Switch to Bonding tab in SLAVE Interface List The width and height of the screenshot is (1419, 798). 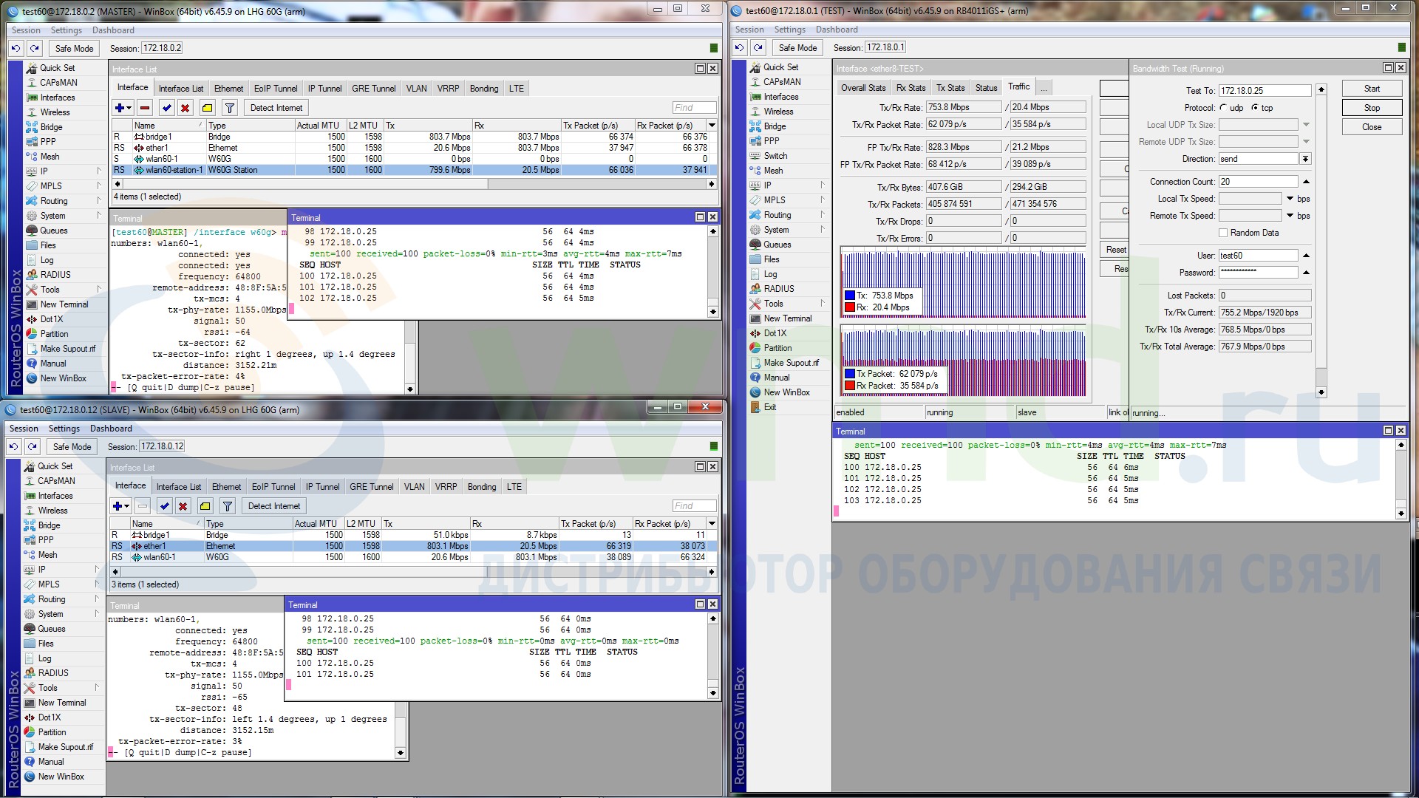(x=482, y=487)
